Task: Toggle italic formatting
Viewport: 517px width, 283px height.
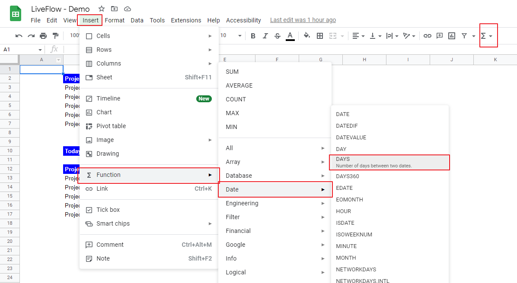Action: pyautogui.click(x=265, y=36)
